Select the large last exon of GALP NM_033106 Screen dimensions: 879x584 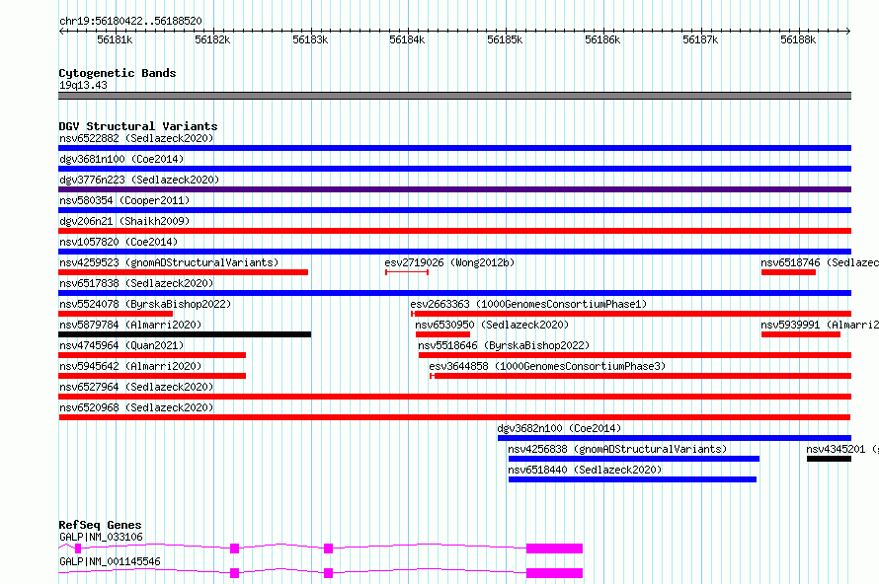pos(554,548)
